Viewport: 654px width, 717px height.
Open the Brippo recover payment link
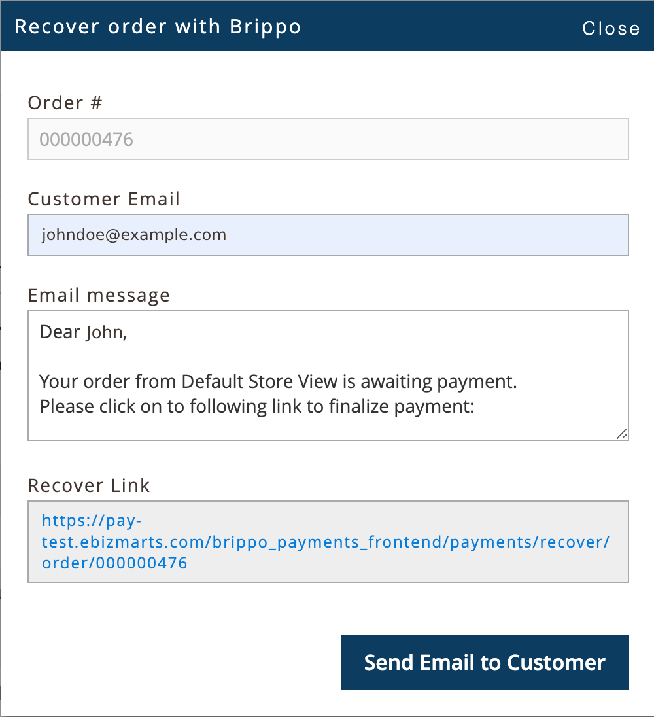tap(326, 542)
